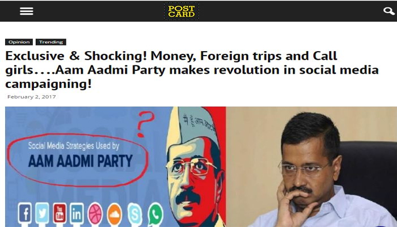Click the Skype icon

[135, 215]
